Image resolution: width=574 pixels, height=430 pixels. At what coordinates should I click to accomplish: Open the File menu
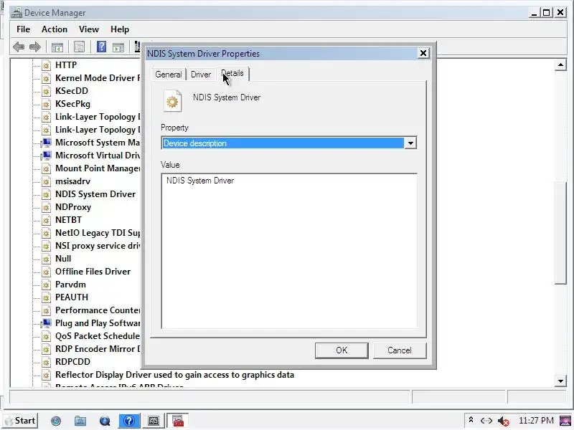tap(24, 29)
